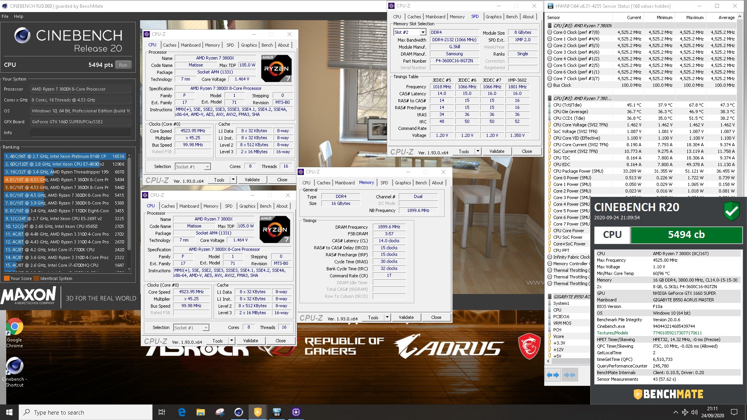This screenshot has width=747, height=420.
Task: Select ranking row 1 Xeon Platinum 8168
Action: 65,156
